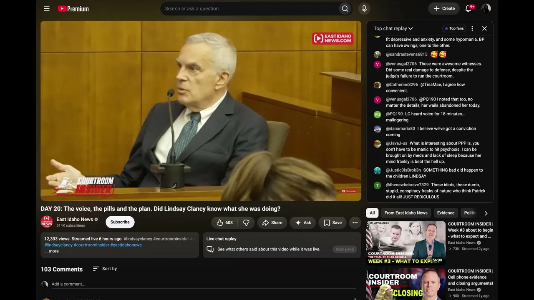Viewport: 534px width, 300px height.
Task: Open @JavaJ-us chat avatar
Action: pyautogui.click(x=378, y=144)
